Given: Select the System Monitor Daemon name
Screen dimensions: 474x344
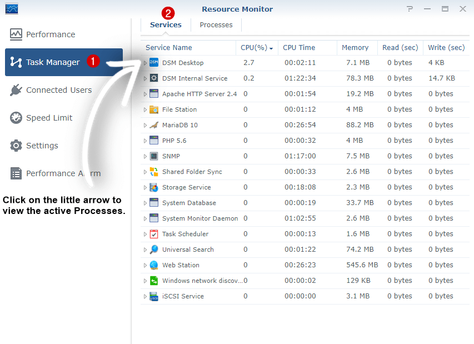Looking at the screenshot, I should click(x=200, y=218).
